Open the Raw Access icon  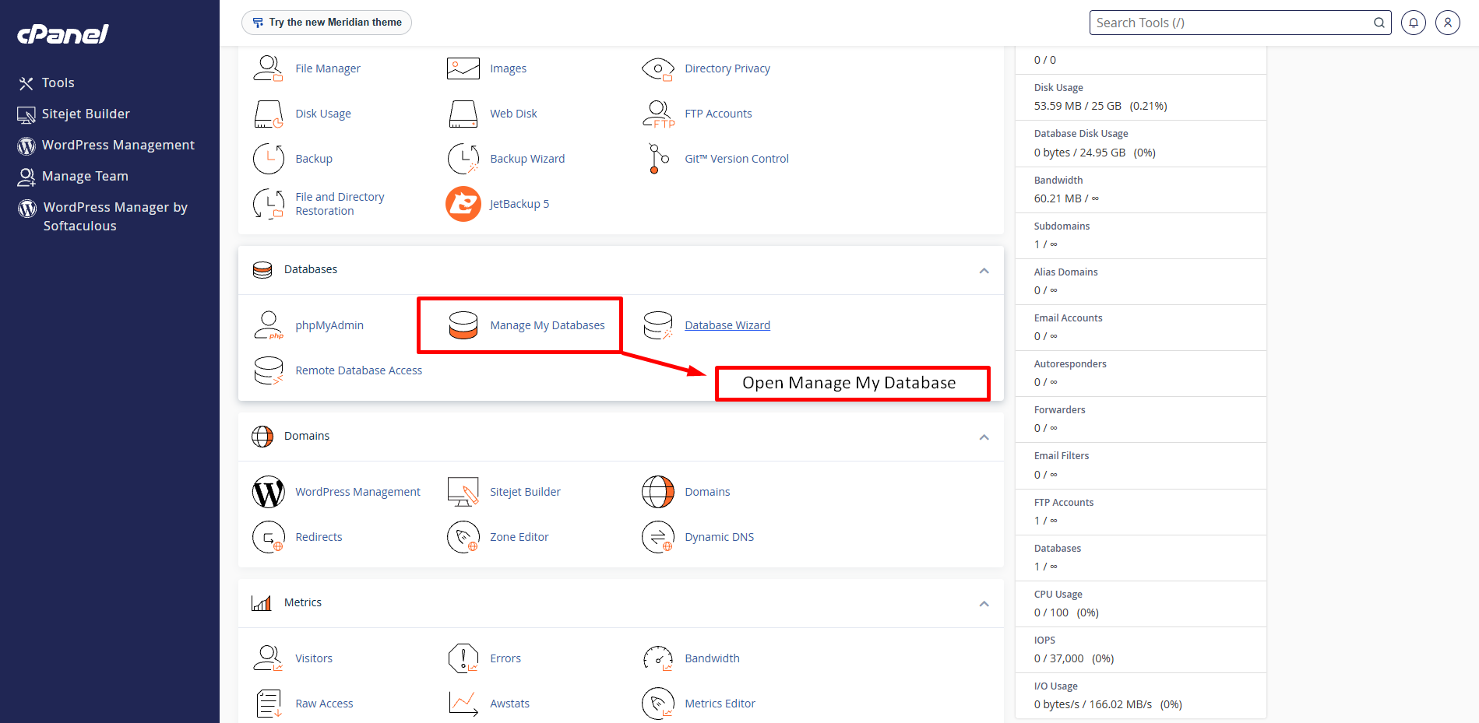coord(268,704)
